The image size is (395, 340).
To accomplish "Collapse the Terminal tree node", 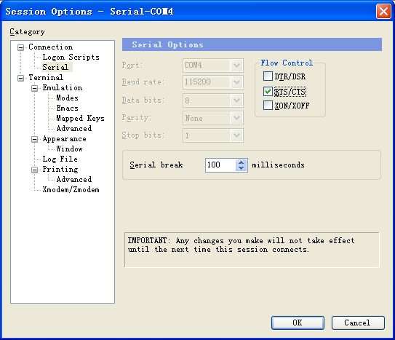I will pos(20,78).
